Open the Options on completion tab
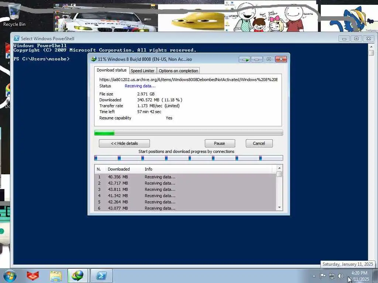The image size is (378, 283). point(178,71)
